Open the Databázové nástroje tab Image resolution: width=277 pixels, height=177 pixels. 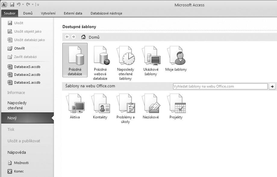coord(106,13)
